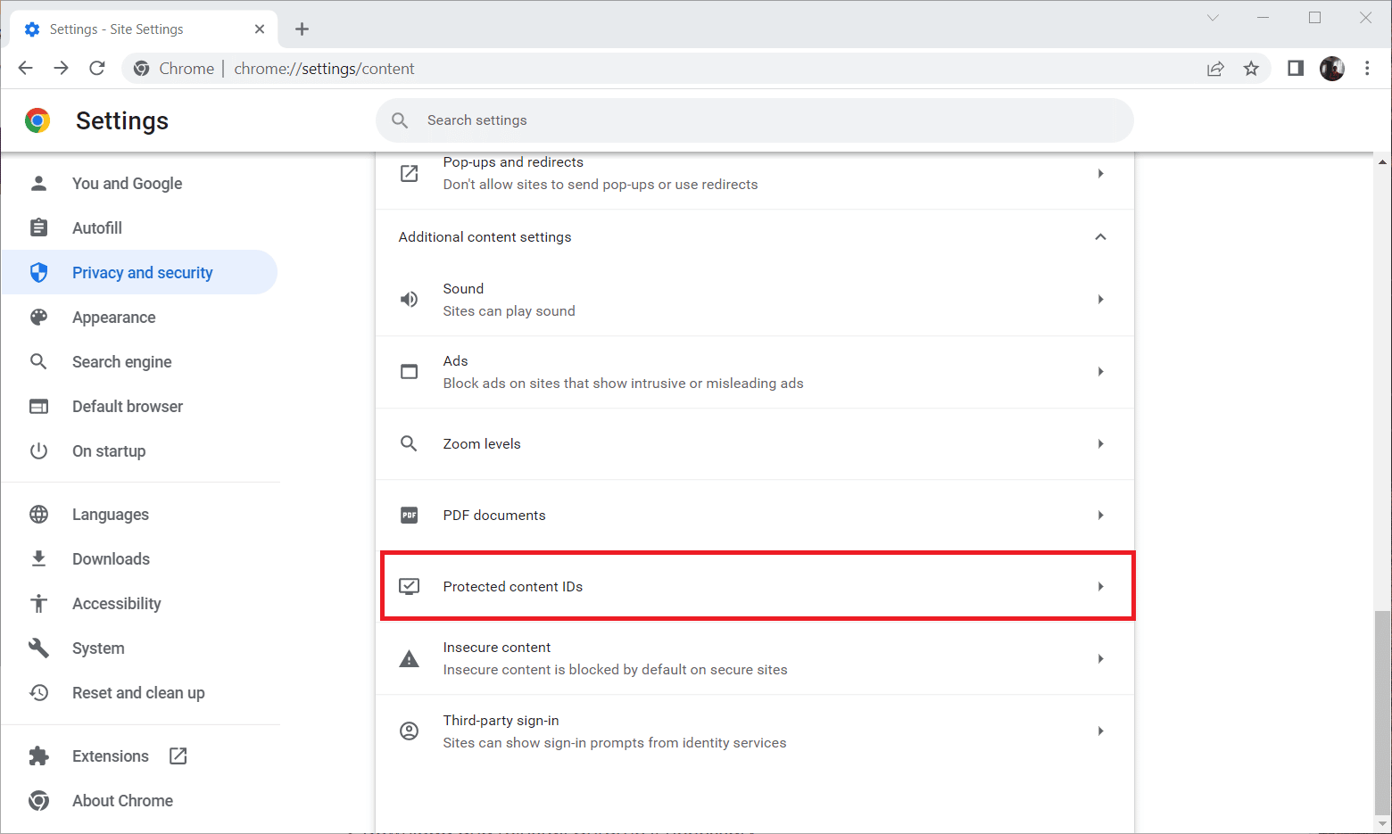Click the warning triangle icon for Insecure content
The width and height of the screenshot is (1392, 834).
[x=409, y=659]
